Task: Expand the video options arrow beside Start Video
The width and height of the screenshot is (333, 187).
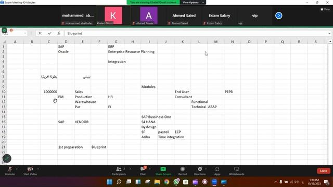Action: [38, 169]
